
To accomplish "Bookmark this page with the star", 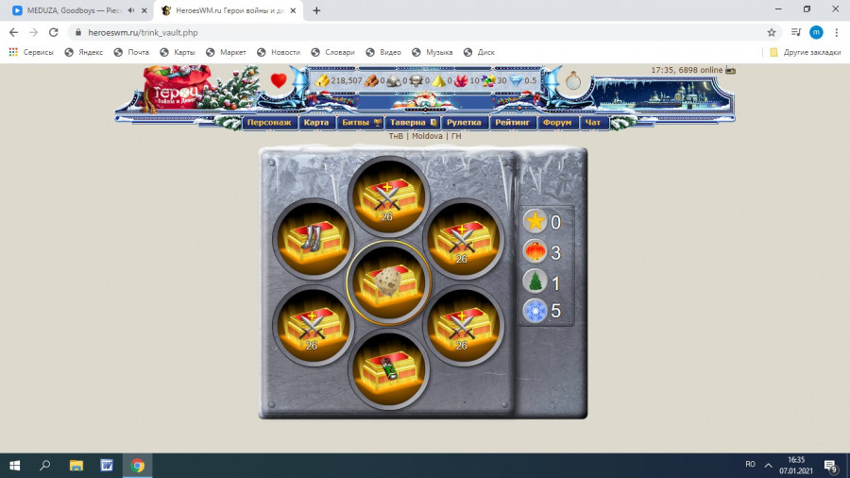I will [x=772, y=32].
